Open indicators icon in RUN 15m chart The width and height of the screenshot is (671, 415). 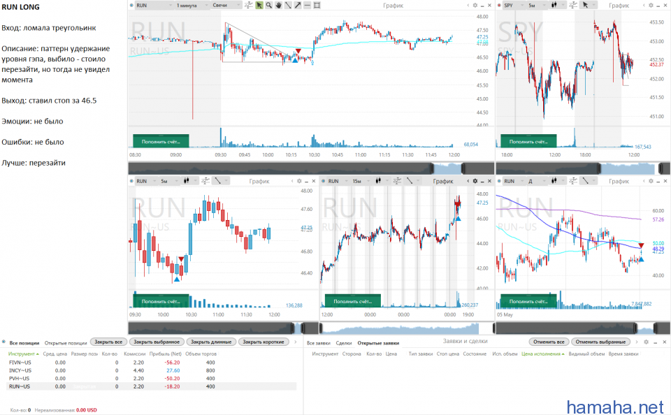(397, 181)
